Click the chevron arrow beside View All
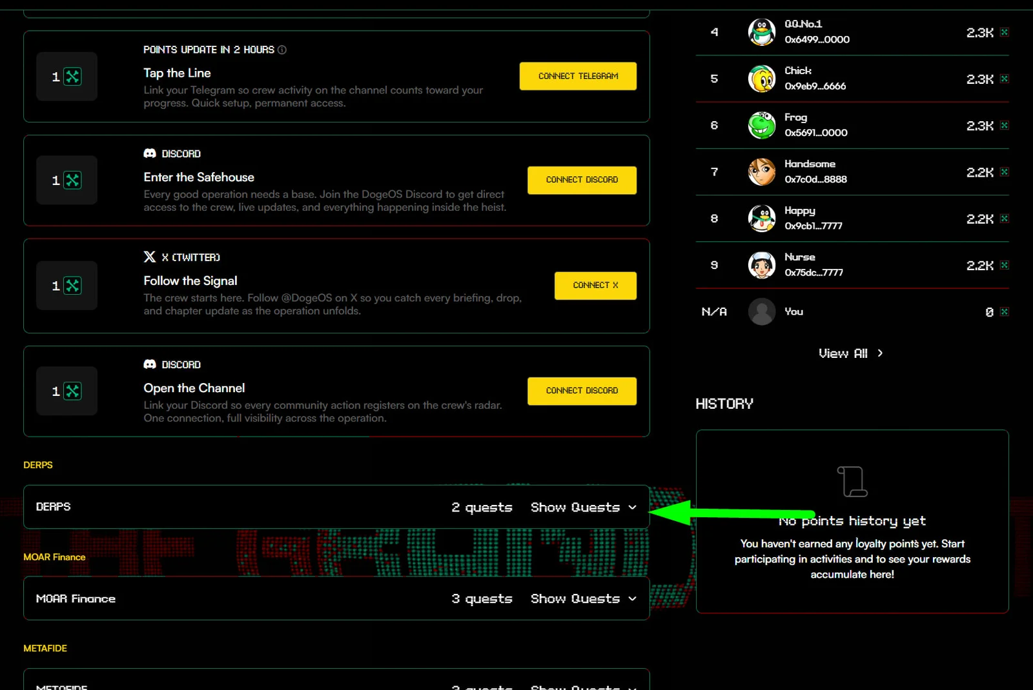This screenshot has width=1033, height=690. 880,353
